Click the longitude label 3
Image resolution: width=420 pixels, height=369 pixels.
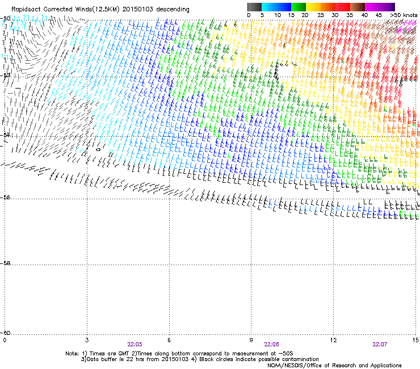pyautogui.click(x=87, y=340)
